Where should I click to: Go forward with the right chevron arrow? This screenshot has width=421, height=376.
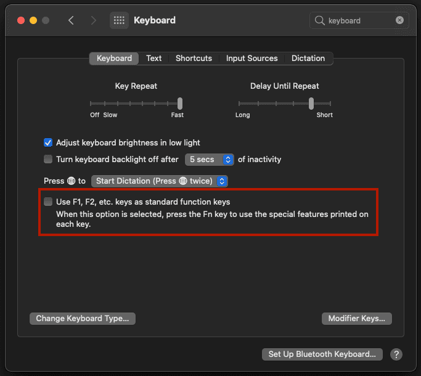point(93,20)
